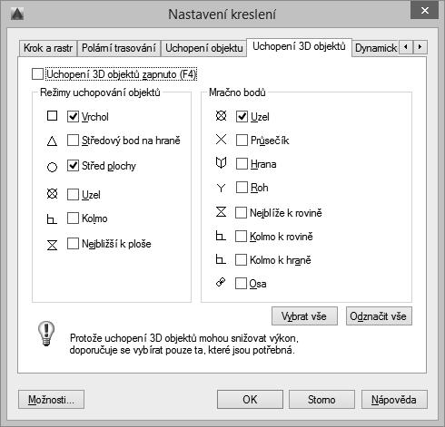Click the triangle icon for Středový bod na hraně

pyautogui.click(x=52, y=141)
